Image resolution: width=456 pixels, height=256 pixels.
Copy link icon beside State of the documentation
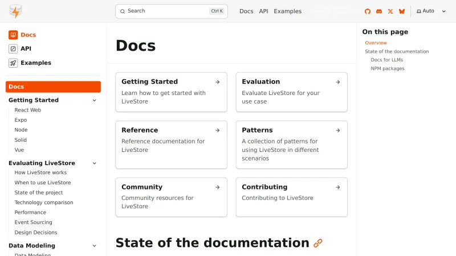point(318,243)
